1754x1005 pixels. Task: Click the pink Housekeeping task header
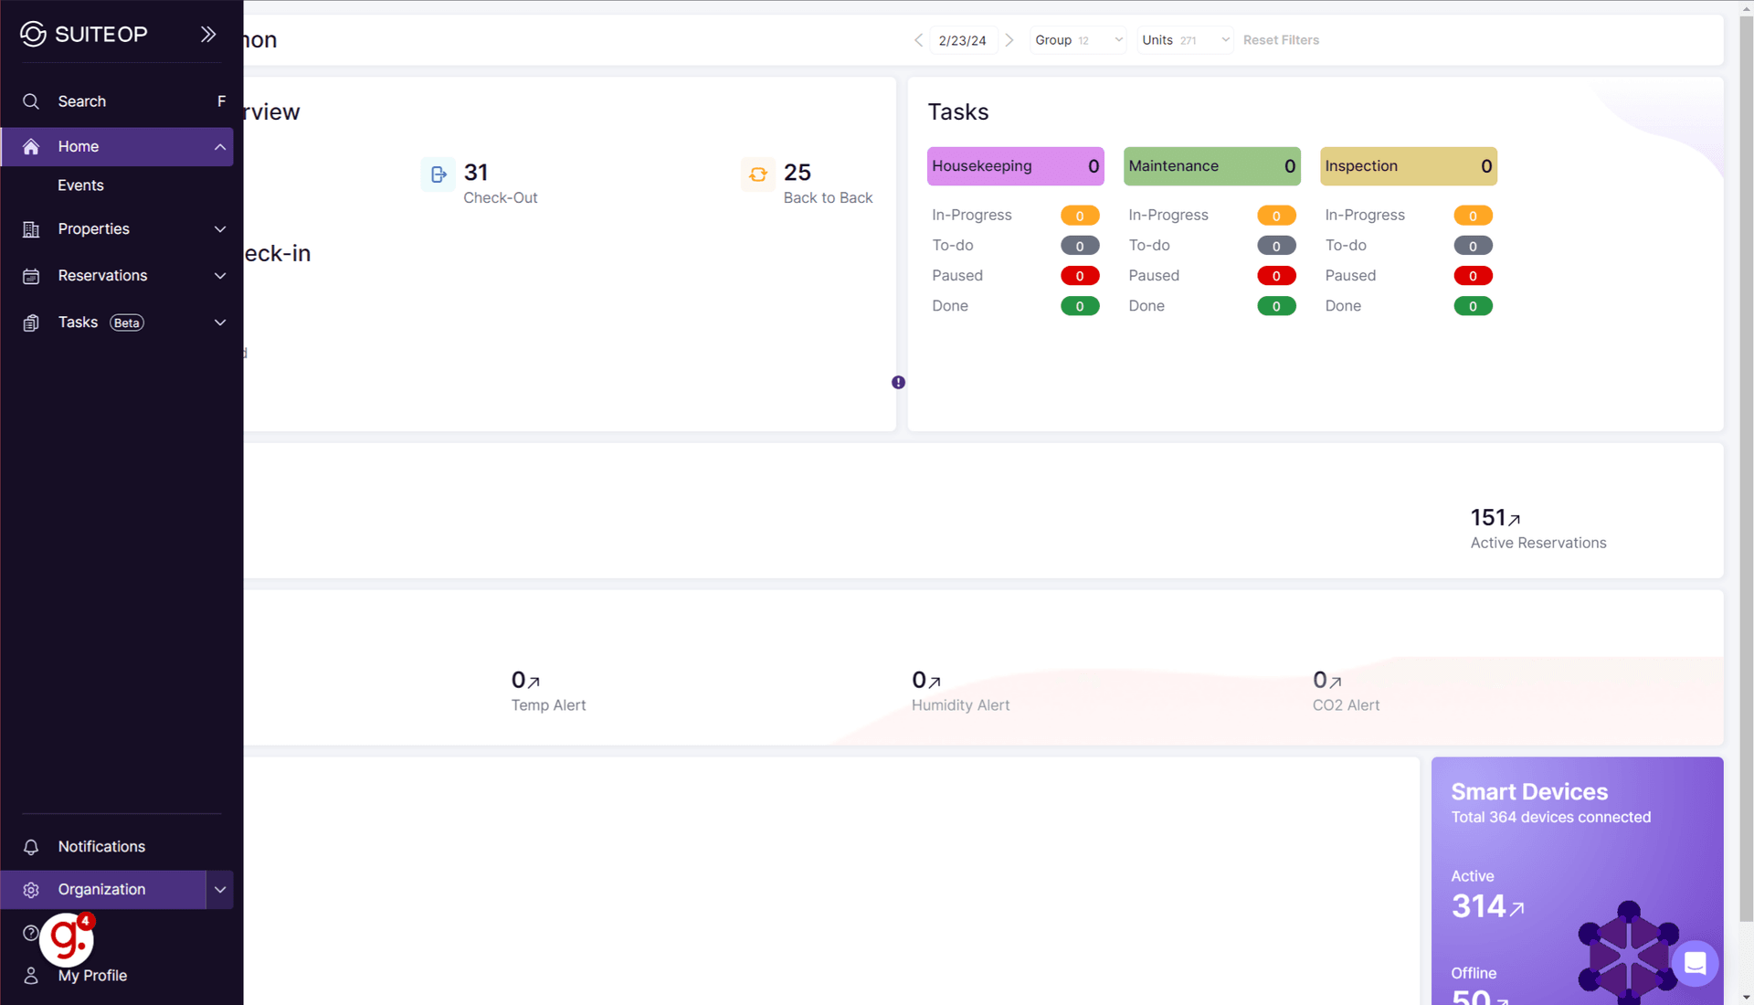[1015, 166]
